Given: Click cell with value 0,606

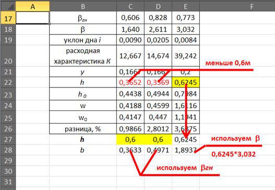Looking at the screenshot, I should click(x=130, y=18).
